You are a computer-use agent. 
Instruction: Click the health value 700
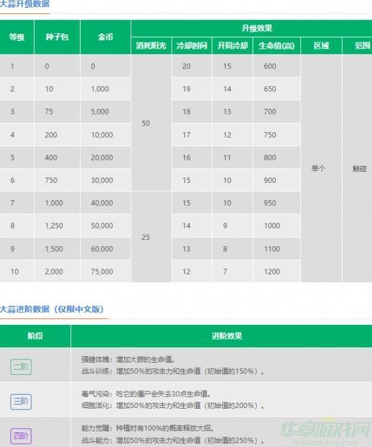(x=270, y=111)
